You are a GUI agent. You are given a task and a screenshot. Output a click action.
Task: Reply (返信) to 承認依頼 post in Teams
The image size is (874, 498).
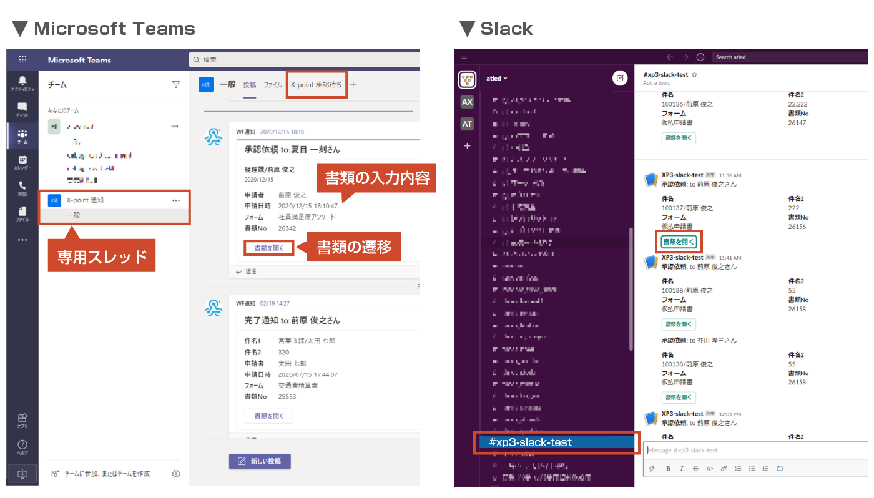(x=246, y=271)
